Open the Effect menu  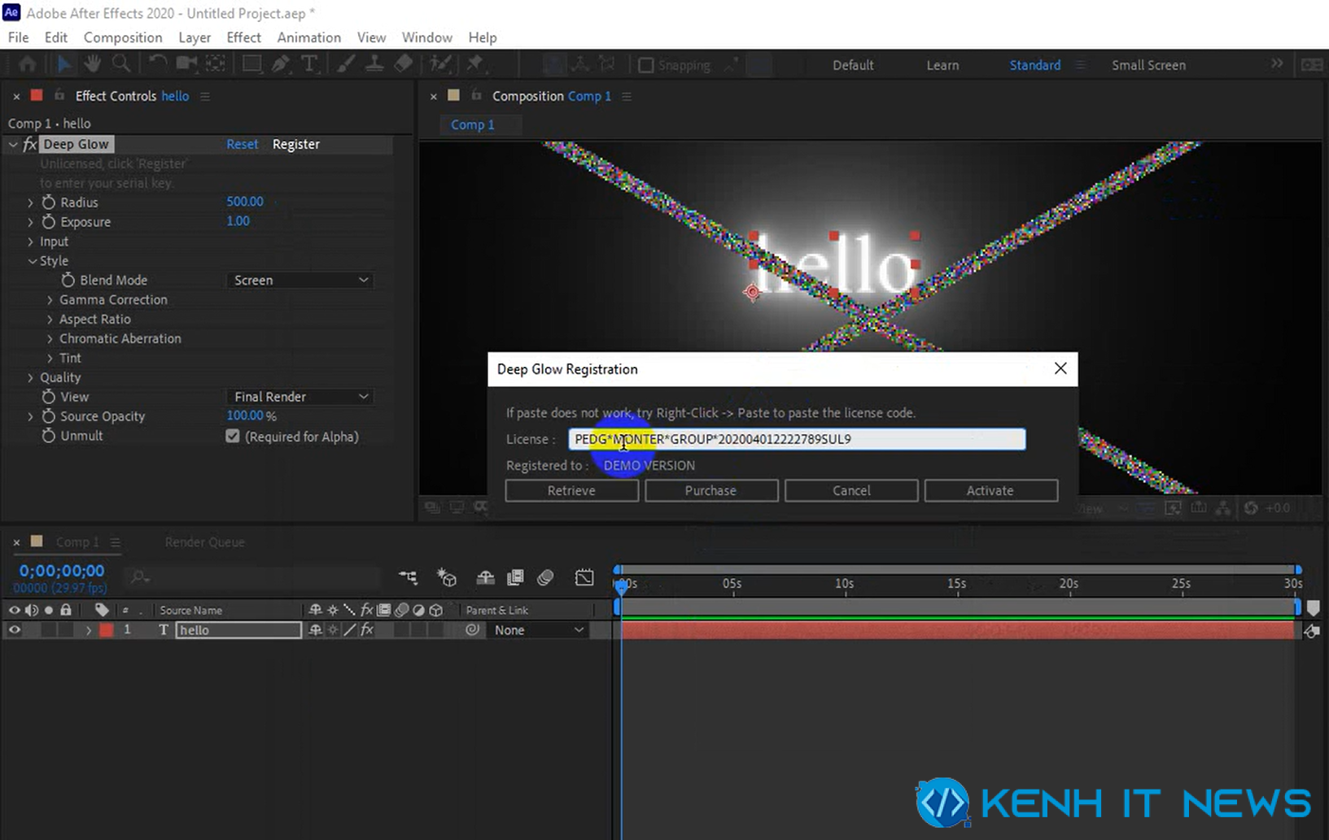point(243,37)
